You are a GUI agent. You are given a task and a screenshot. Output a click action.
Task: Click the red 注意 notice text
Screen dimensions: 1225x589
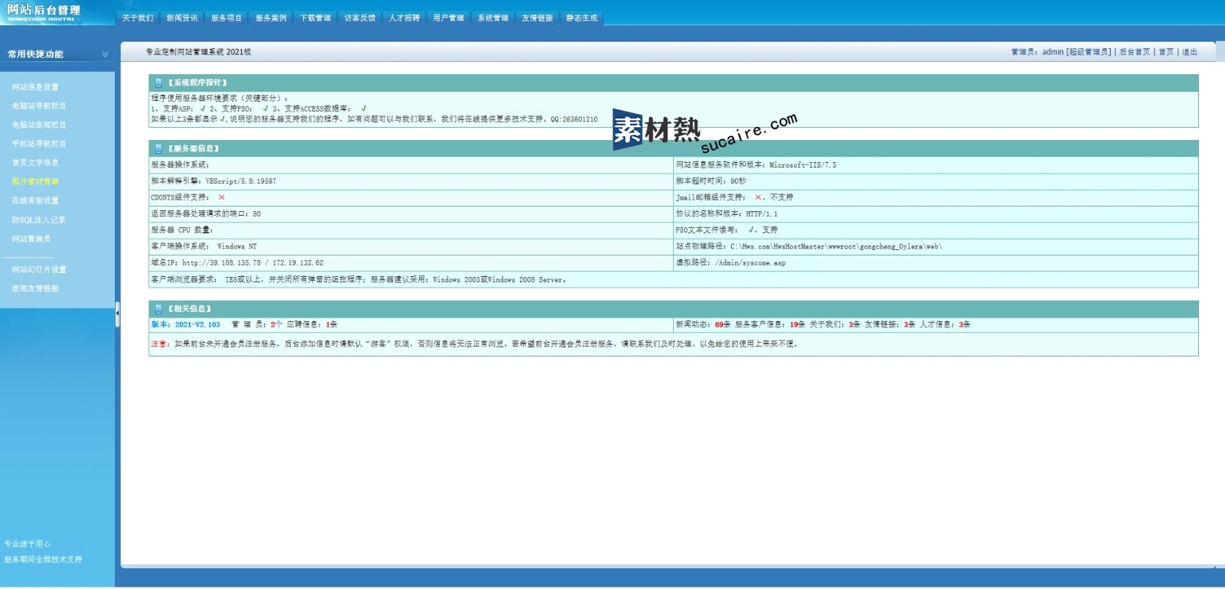tap(158, 344)
